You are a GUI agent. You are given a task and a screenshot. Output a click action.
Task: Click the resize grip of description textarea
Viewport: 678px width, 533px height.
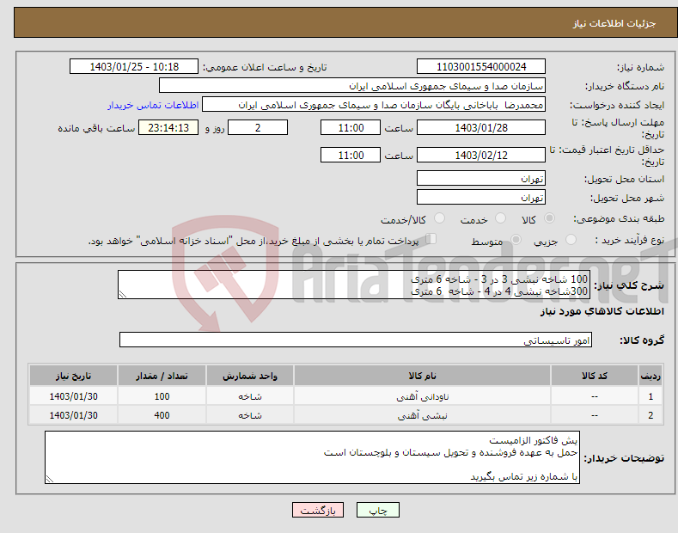(x=123, y=294)
